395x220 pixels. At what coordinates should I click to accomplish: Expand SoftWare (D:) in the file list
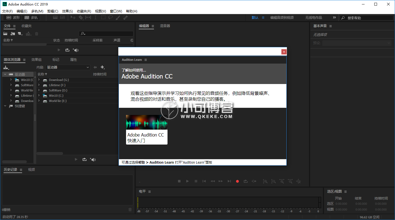(39, 90)
